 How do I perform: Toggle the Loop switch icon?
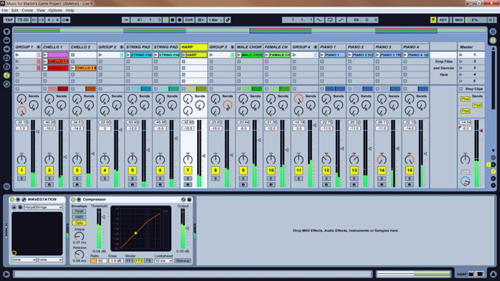click(x=330, y=20)
